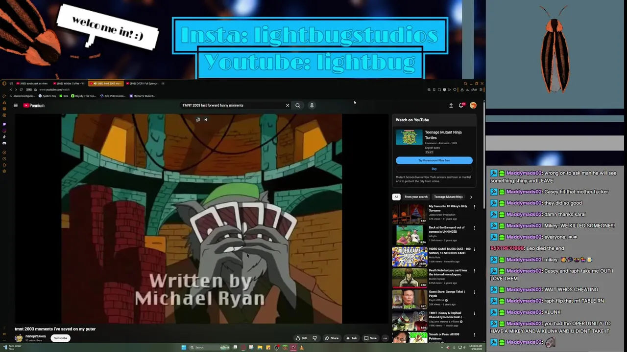Open options for Guest Stars George Takei
Viewport: 627px width, 352px height.
click(x=474, y=292)
